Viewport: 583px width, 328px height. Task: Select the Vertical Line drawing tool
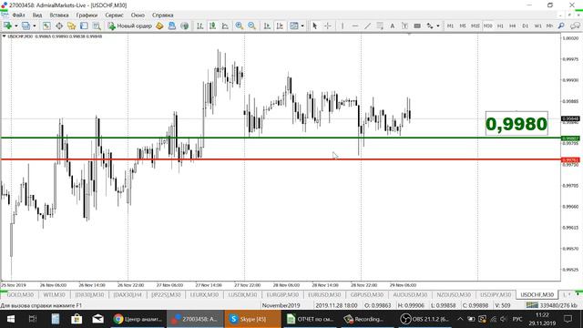click(x=343, y=26)
